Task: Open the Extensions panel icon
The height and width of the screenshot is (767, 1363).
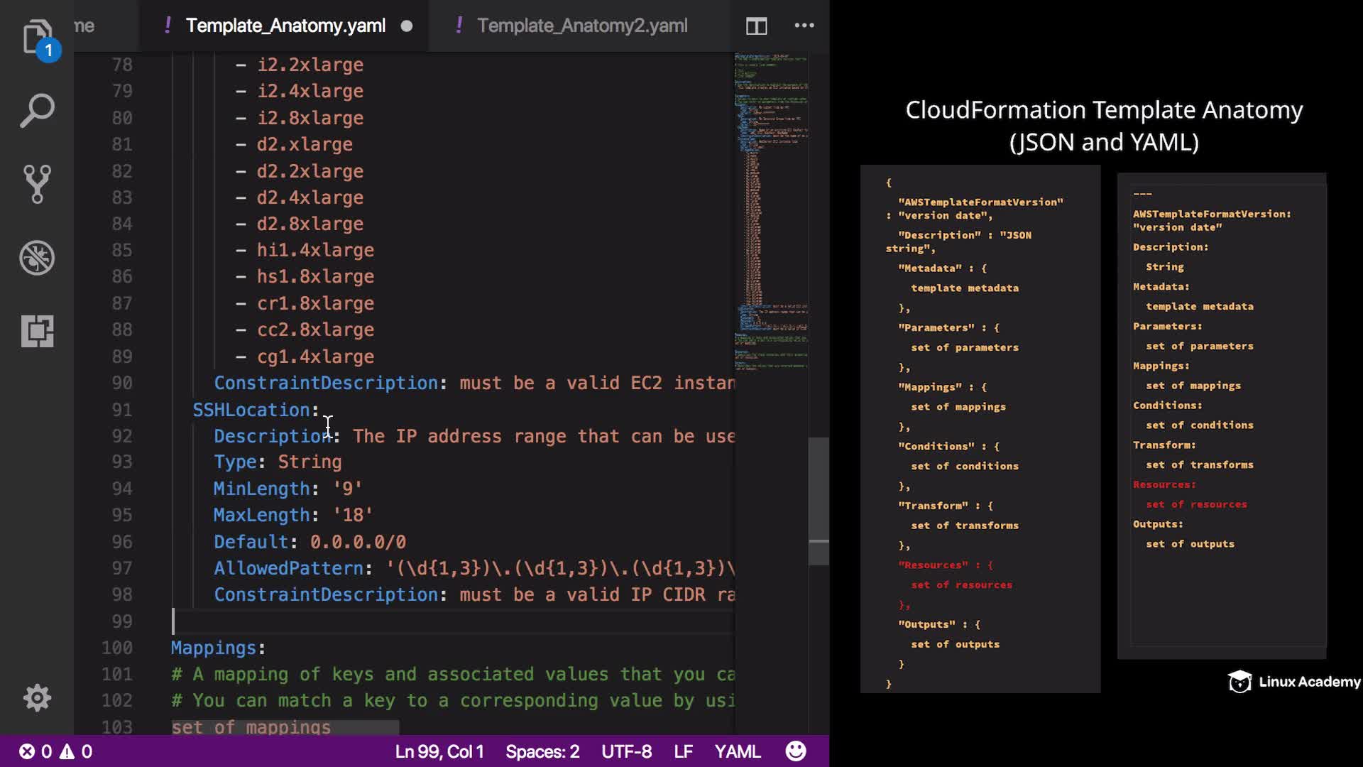Action: pos(37,331)
